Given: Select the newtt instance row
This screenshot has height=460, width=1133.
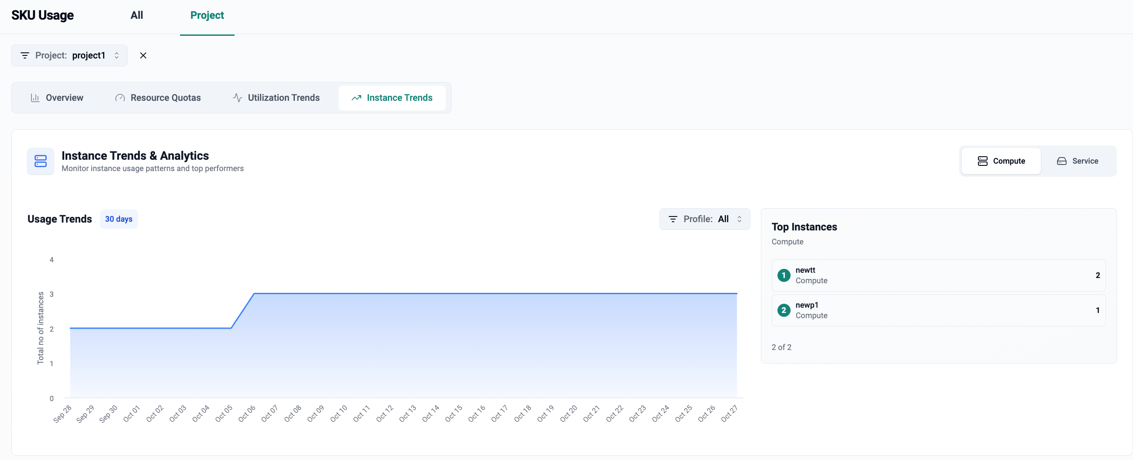Looking at the screenshot, I should coord(938,275).
